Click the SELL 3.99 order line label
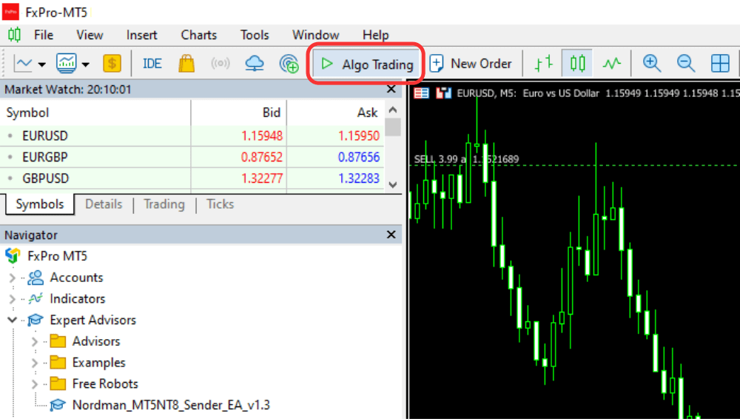 point(466,159)
